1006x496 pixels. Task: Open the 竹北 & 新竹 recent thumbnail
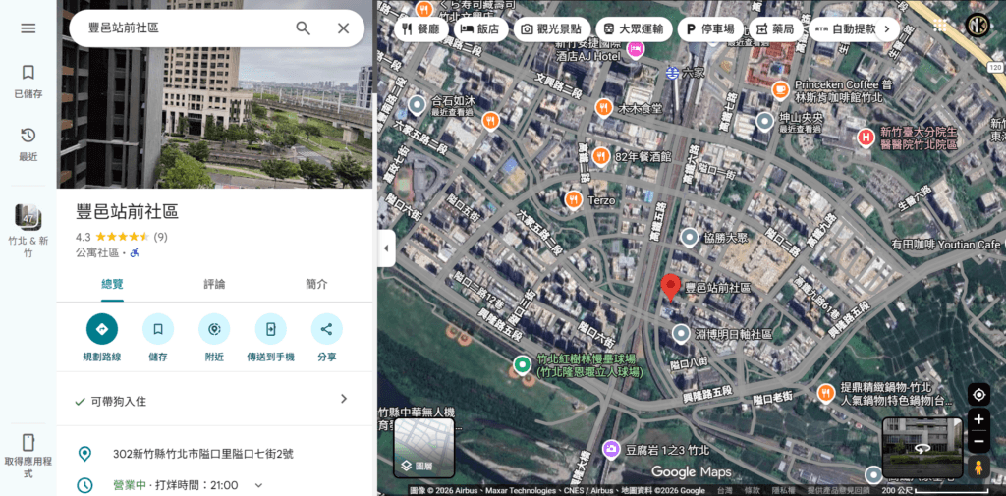[x=28, y=231]
